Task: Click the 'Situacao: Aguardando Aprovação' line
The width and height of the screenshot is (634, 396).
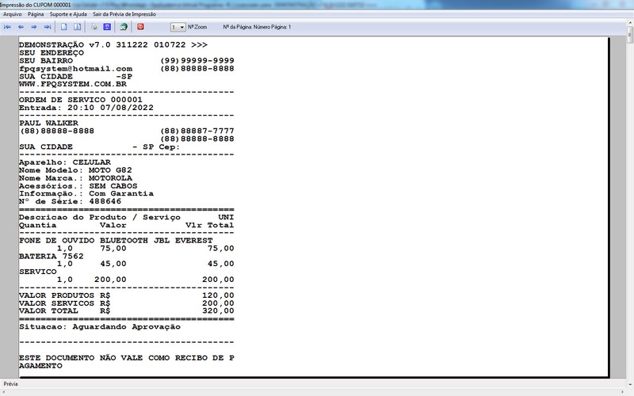Action: click(100, 327)
